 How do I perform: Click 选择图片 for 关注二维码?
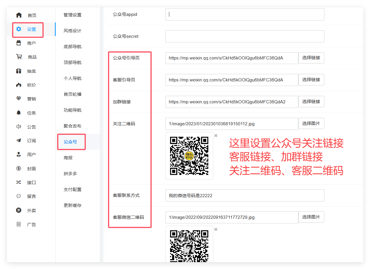(x=311, y=124)
